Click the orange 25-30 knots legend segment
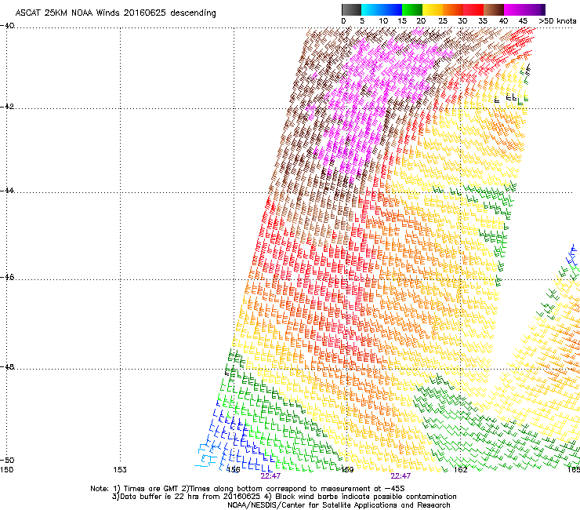 453,9
